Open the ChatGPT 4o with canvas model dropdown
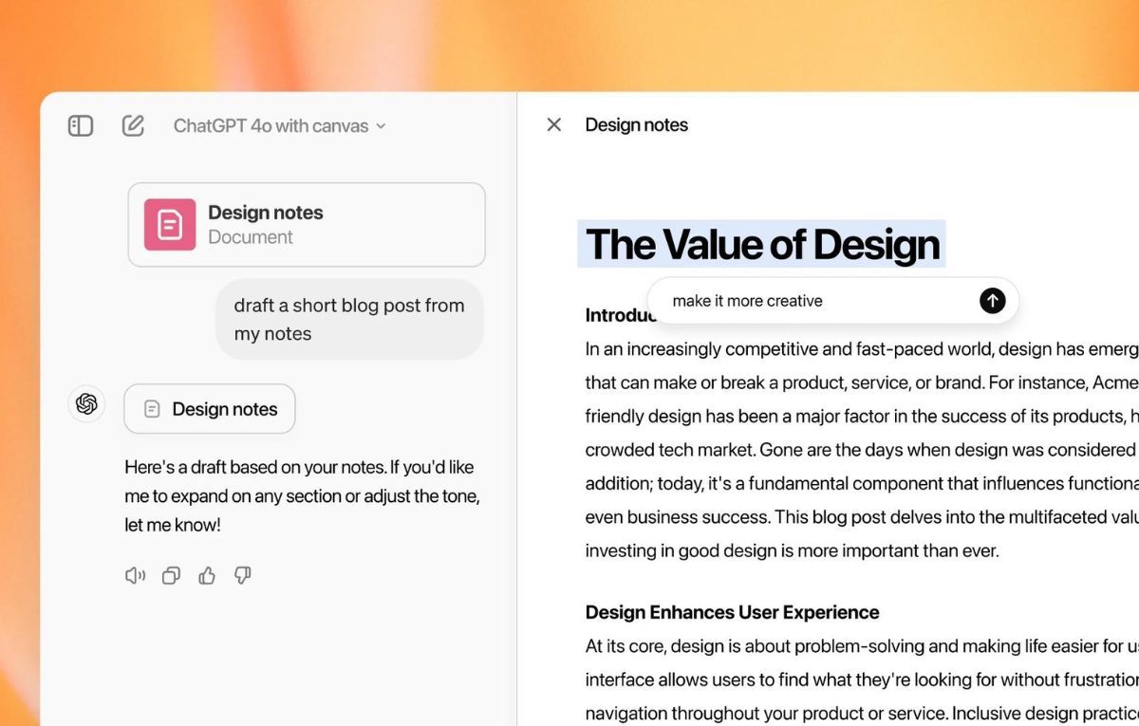The height and width of the screenshot is (726, 1139). click(x=279, y=125)
